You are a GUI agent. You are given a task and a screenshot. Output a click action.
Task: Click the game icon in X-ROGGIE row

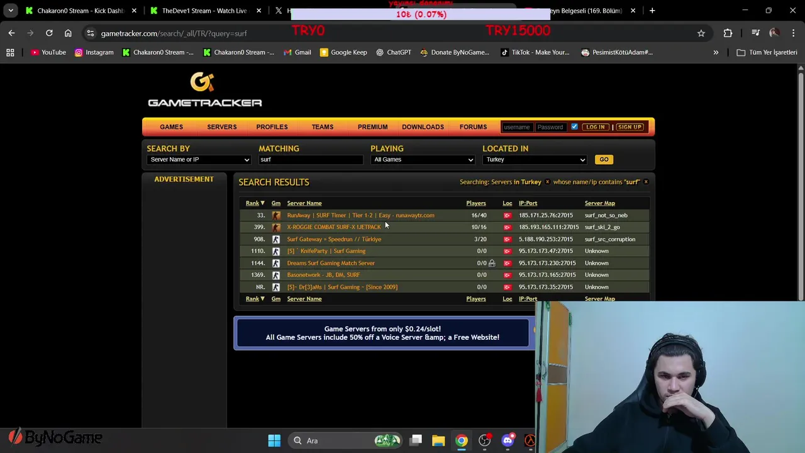[276, 227]
